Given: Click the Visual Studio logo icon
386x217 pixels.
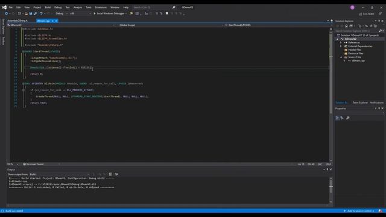Looking at the screenshot, I should point(4,7).
